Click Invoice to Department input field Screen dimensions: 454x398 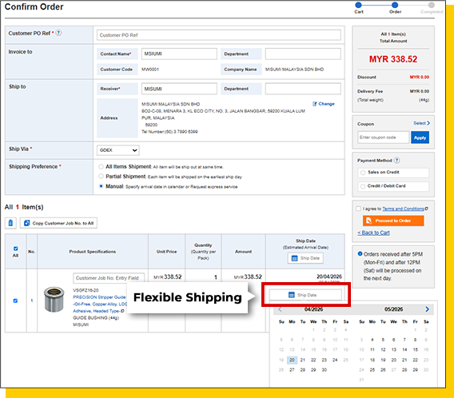pyautogui.click(x=303, y=54)
